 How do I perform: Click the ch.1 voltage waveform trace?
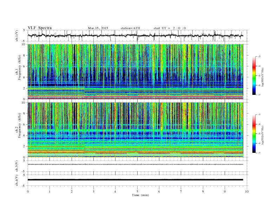click(x=135, y=35)
